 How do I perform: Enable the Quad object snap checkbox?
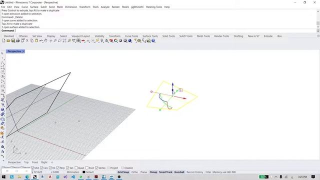tap(76, 168)
